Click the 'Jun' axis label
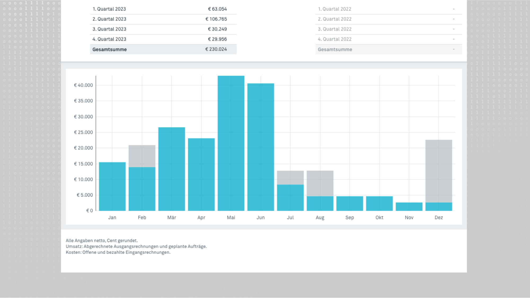Viewport: 530px width, 298px height. (x=261, y=218)
